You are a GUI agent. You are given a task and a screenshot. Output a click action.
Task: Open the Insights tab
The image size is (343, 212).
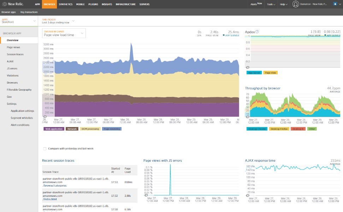point(107,4)
